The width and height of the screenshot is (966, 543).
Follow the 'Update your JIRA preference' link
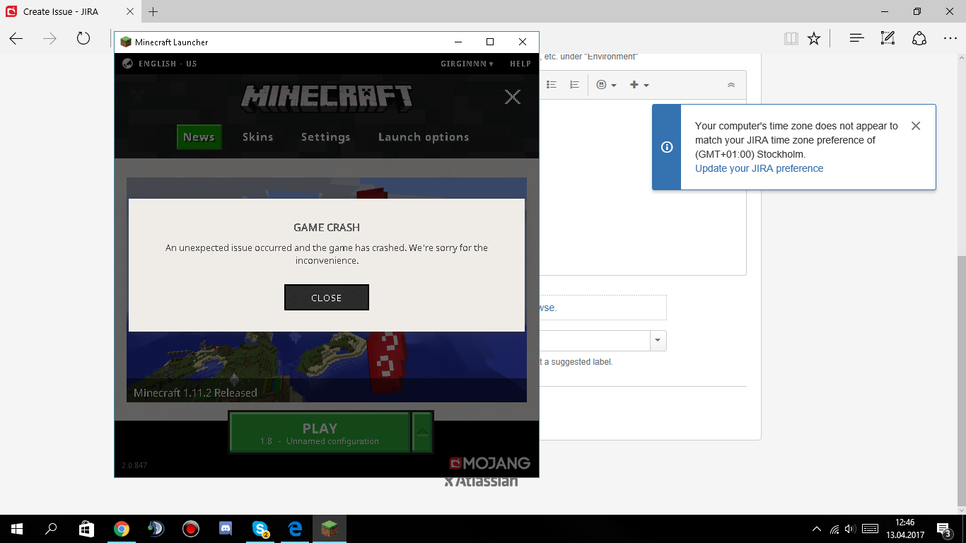tap(759, 168)
